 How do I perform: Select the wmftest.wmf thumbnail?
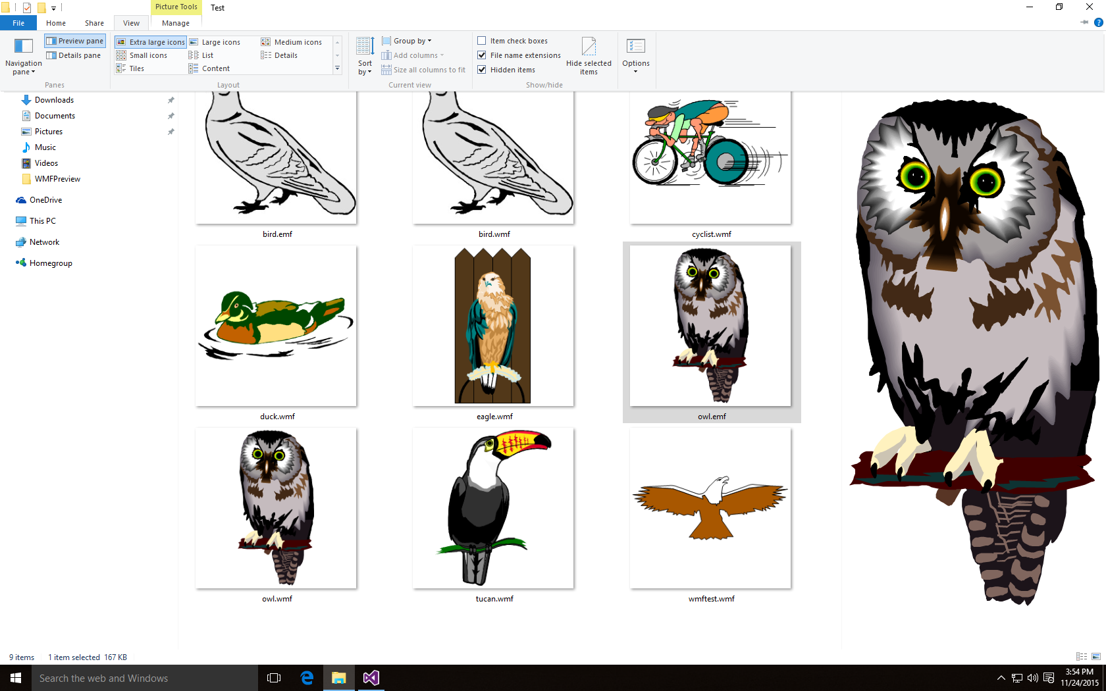click(710, 508)
